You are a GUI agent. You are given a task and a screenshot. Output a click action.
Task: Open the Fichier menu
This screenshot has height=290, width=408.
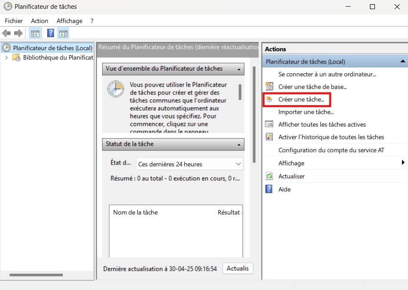click(14, 21)
